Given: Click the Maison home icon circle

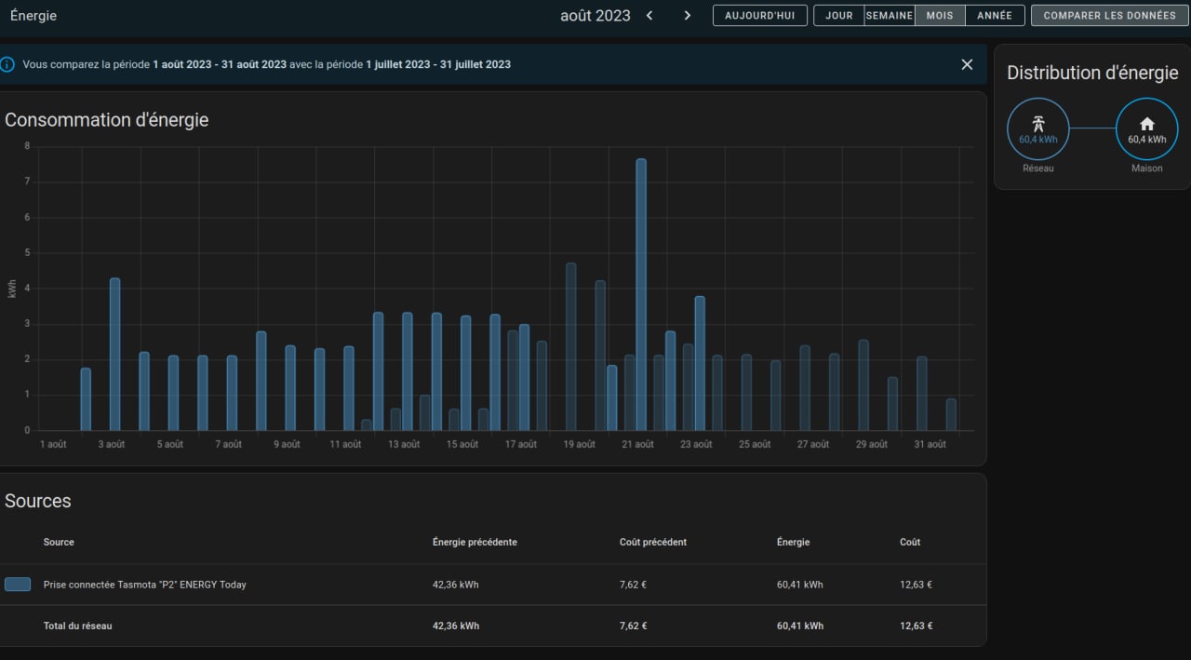Looking at the screenshot, I should pos(1146,128).
